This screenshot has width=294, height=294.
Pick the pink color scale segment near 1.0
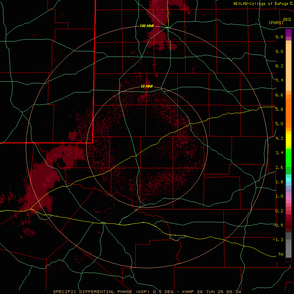(x=288, y=198)
